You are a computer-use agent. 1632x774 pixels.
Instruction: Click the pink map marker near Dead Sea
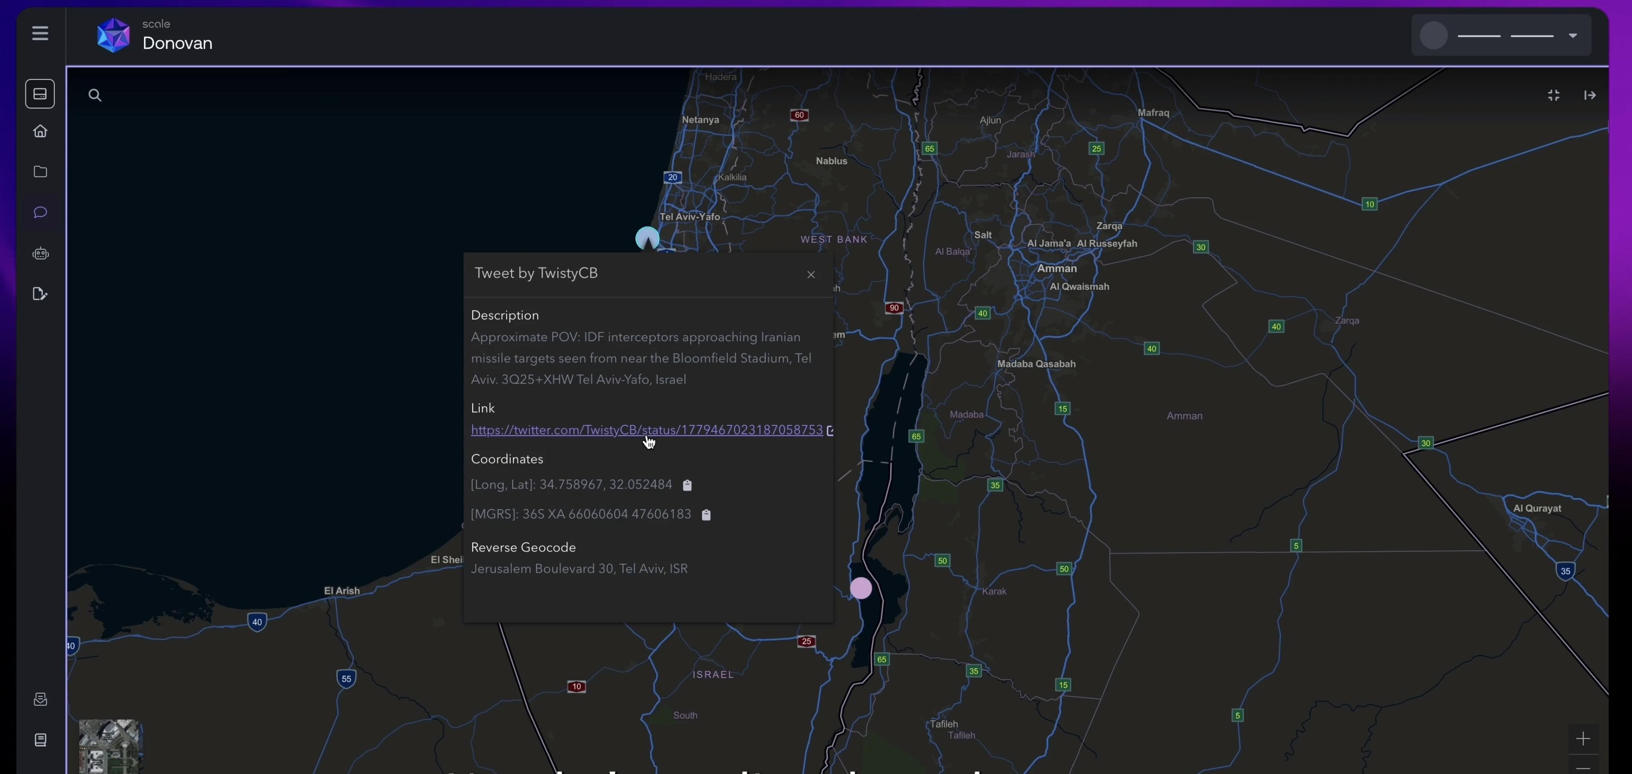861,588
